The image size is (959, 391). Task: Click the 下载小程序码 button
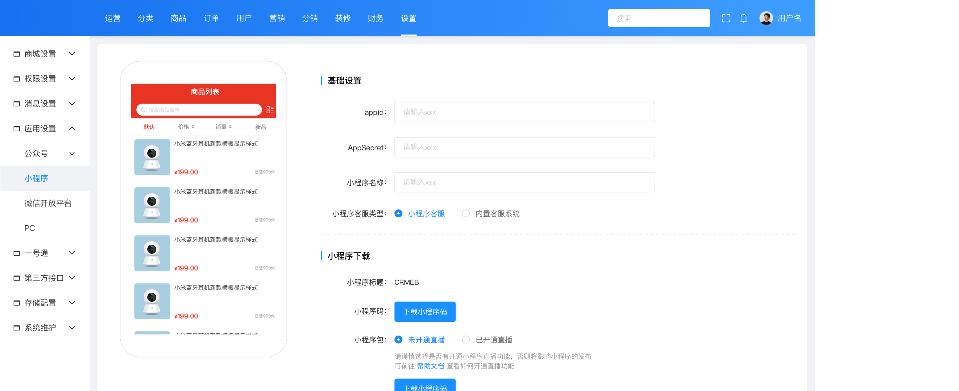click(425, 311)
